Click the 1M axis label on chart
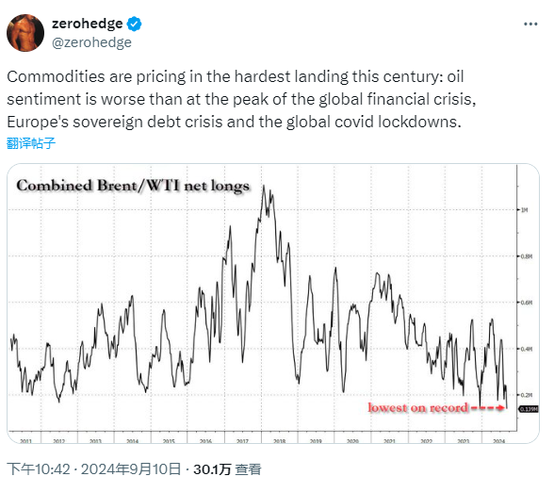 524,210
